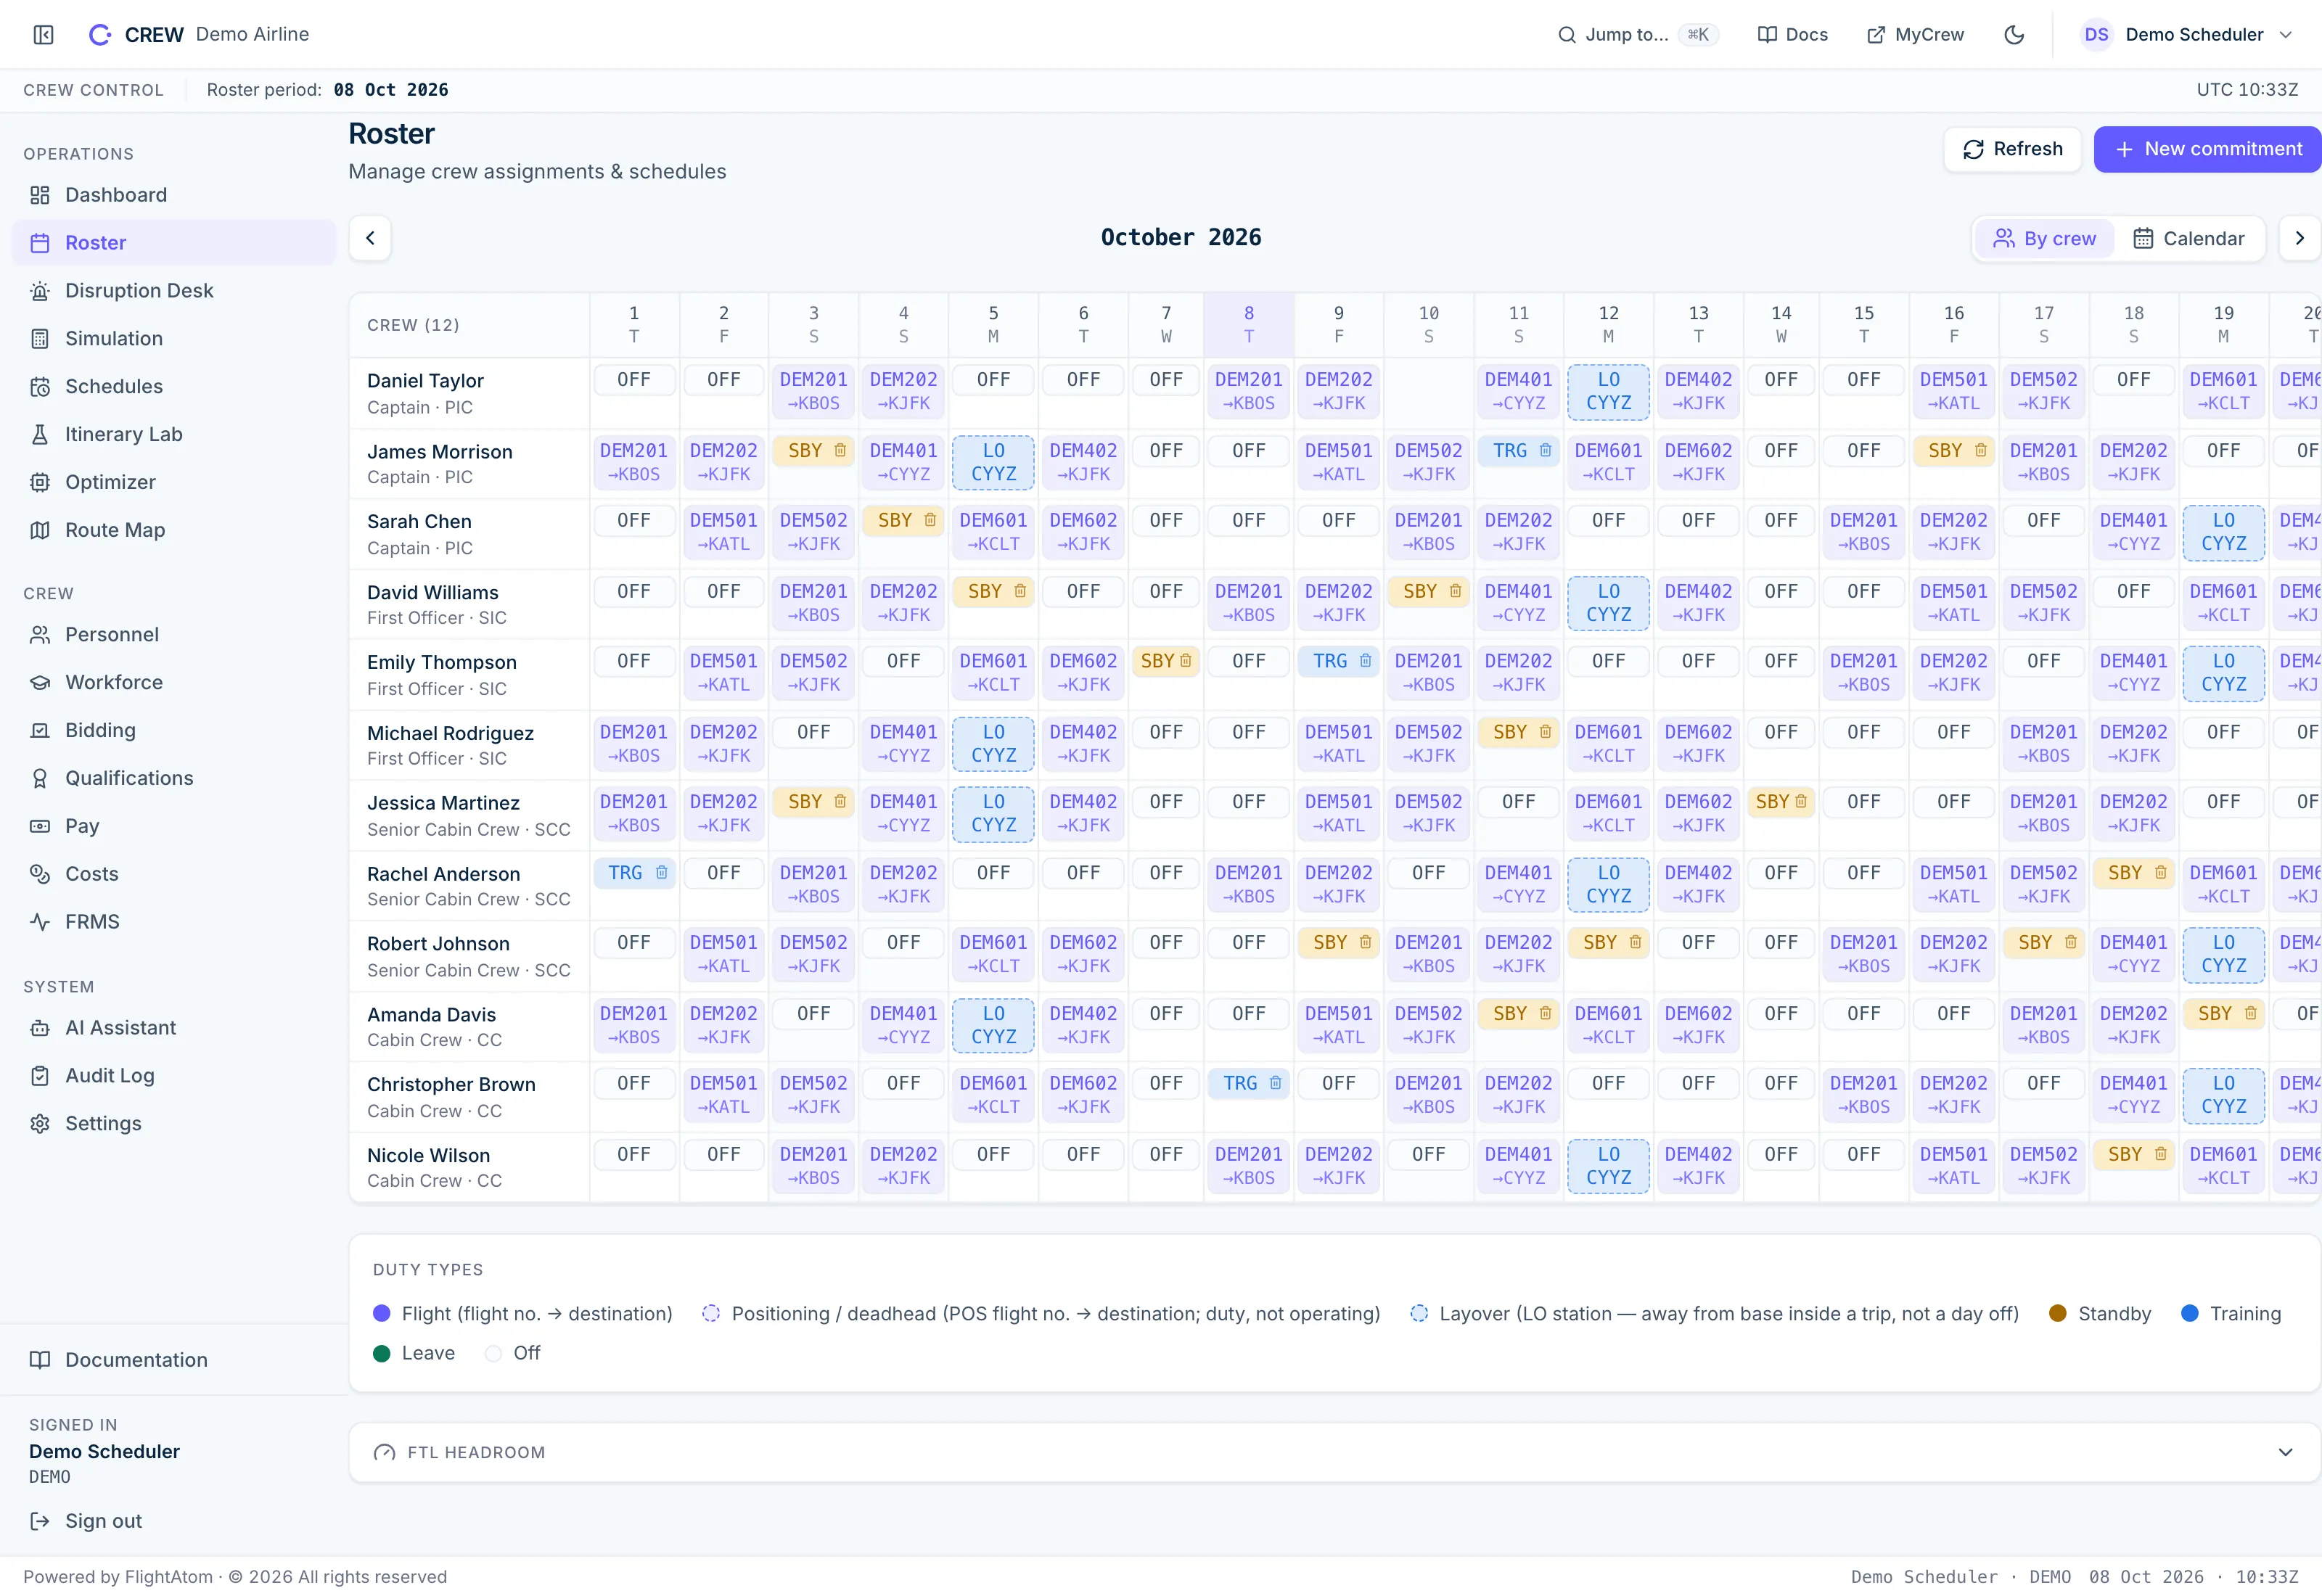Click the Personnel sidebar icon
This screenshot has width=2322, height=1596.
coord(40,635)
